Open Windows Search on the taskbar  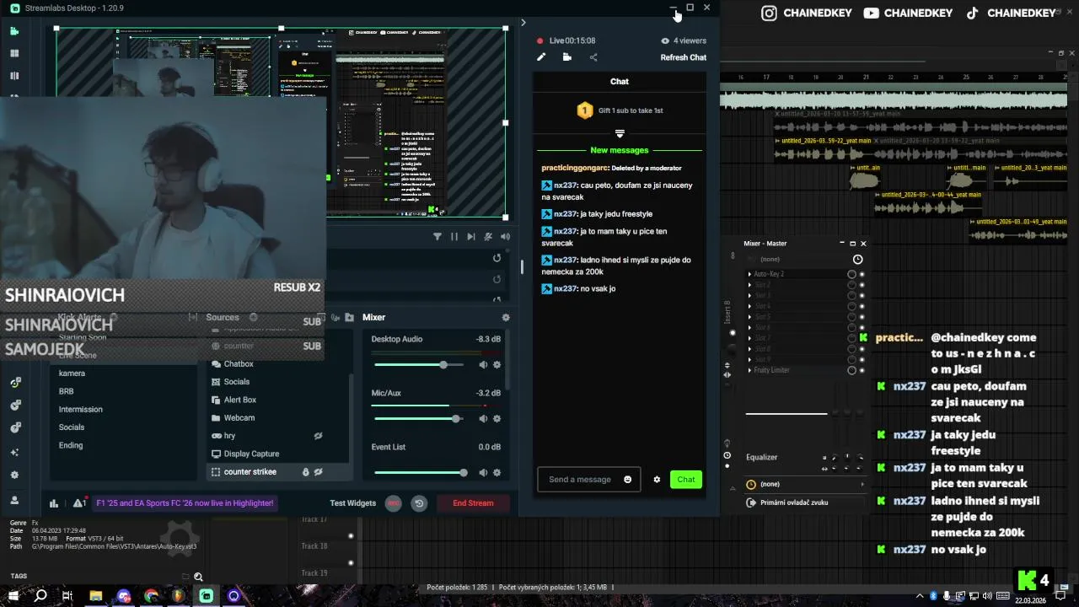coord(40,596)
